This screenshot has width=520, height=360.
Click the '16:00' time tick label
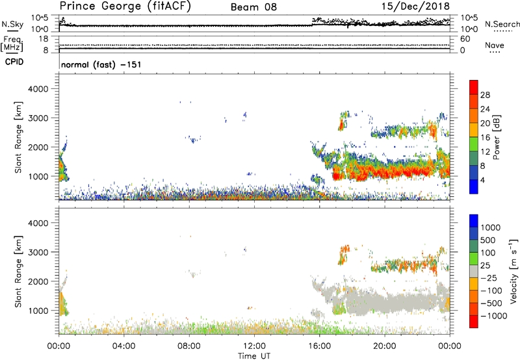click(319, 346)
